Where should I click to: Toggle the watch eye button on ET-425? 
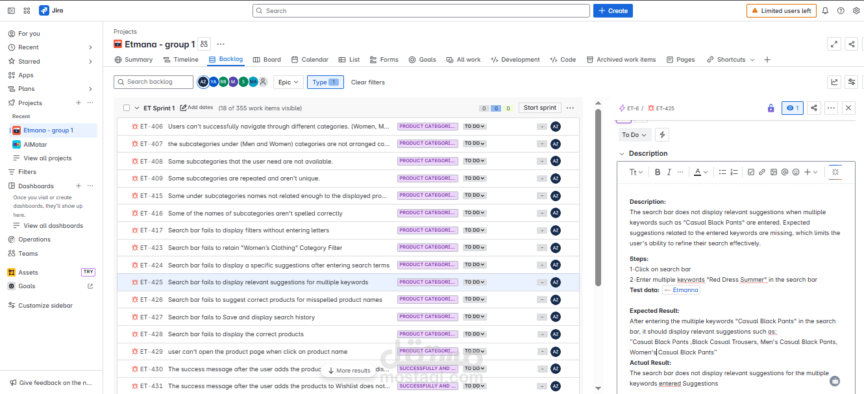pos(792,108)
